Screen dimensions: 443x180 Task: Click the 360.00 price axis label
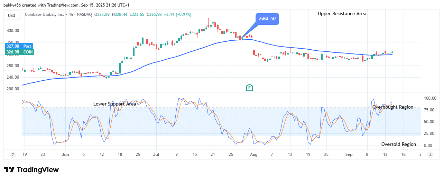coord(12,42)
